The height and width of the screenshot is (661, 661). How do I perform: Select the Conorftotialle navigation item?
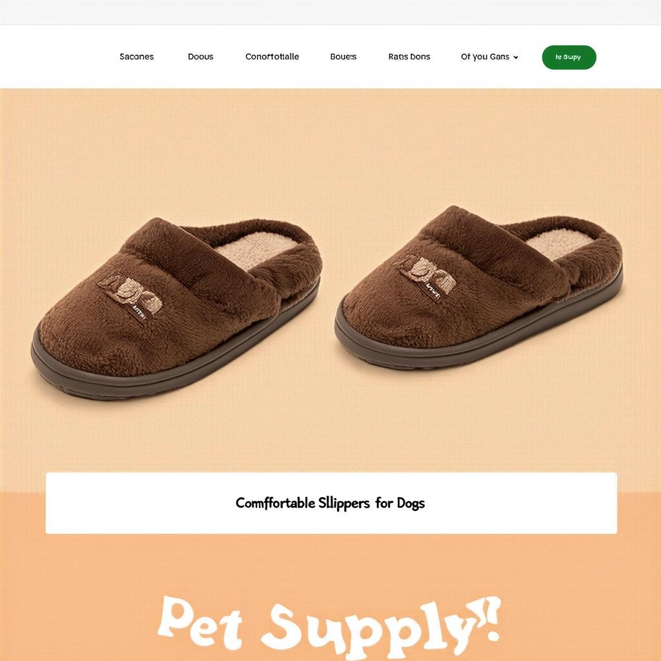coord(272,57)
